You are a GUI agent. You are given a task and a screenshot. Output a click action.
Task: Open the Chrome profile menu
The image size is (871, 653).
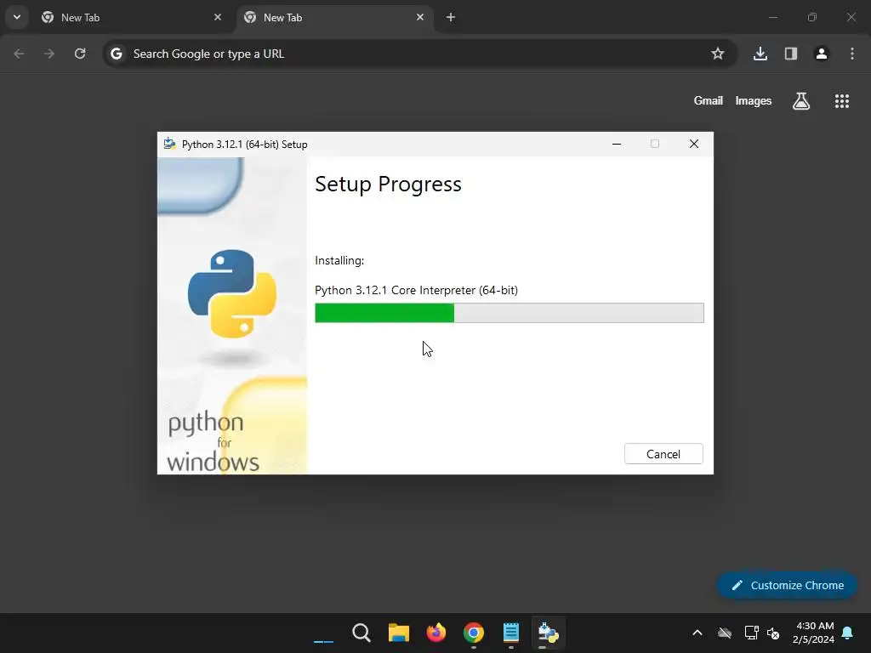click(x=822, y=54)
